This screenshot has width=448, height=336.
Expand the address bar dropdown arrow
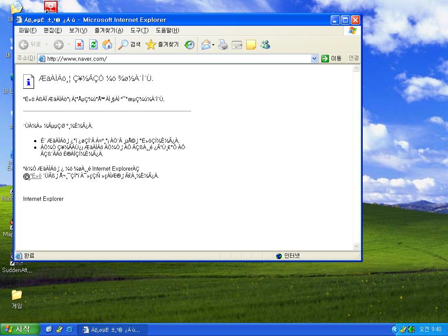[314, 59]
